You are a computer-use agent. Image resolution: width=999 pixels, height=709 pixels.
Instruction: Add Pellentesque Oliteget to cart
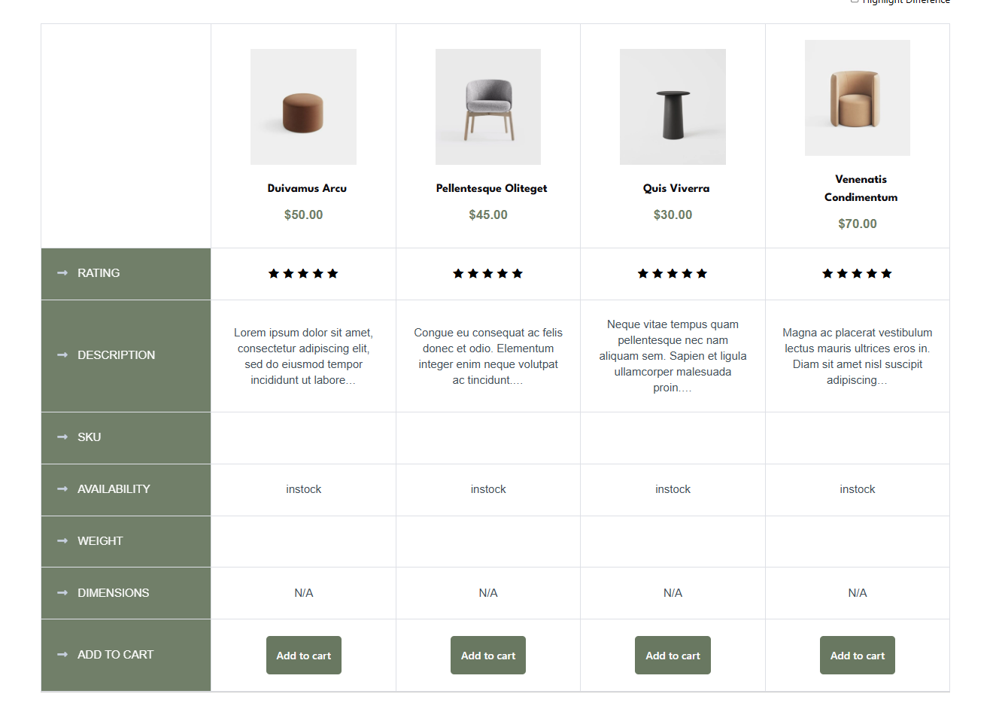(x=488, y=656)
